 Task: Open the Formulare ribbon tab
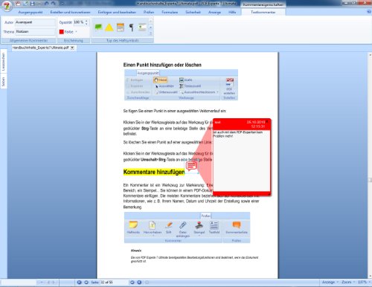click(170, 12)
